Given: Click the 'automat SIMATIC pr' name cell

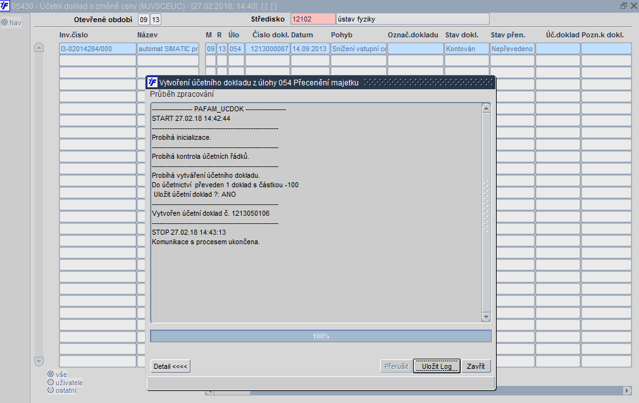Looking at the screenshot, I should pyautogui.click(x=168, y=49).
